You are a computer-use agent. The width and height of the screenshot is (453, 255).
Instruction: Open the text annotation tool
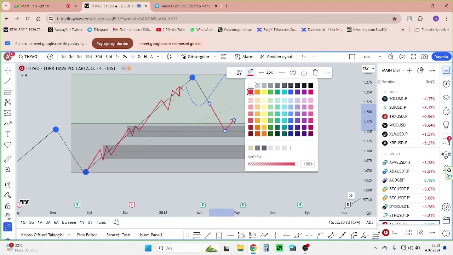8,134
